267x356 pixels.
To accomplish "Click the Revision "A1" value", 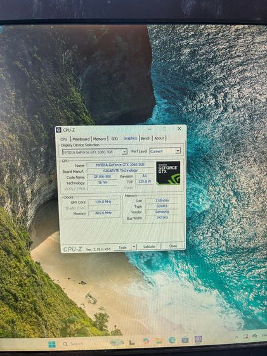I will (145, 175).
